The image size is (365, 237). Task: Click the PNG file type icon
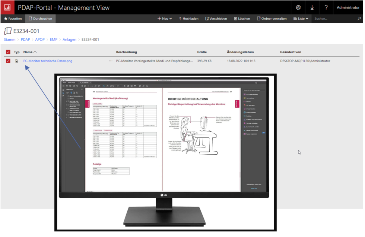tap(17, 61)
